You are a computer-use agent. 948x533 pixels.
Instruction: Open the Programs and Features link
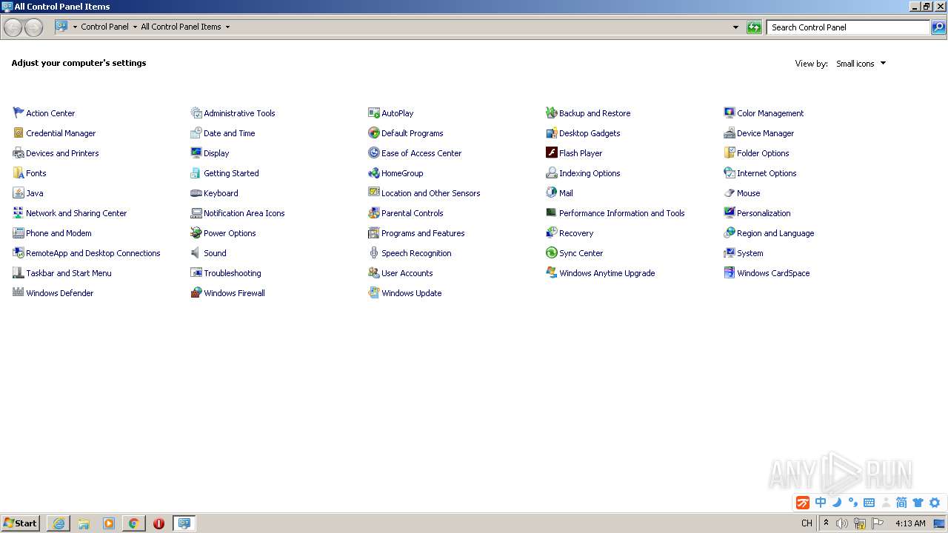(423, 233)
